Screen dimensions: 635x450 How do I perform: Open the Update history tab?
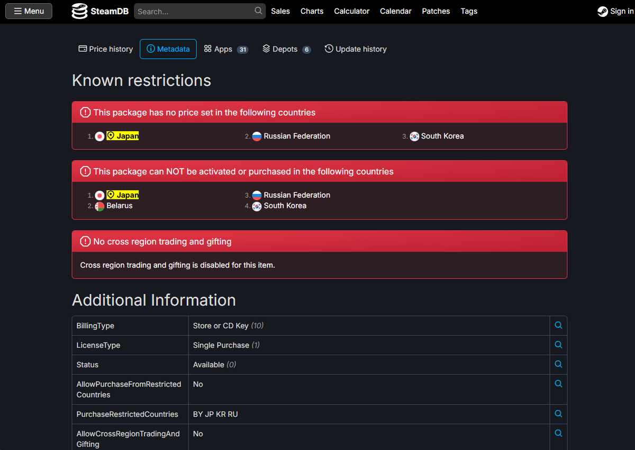click(356, 49)
